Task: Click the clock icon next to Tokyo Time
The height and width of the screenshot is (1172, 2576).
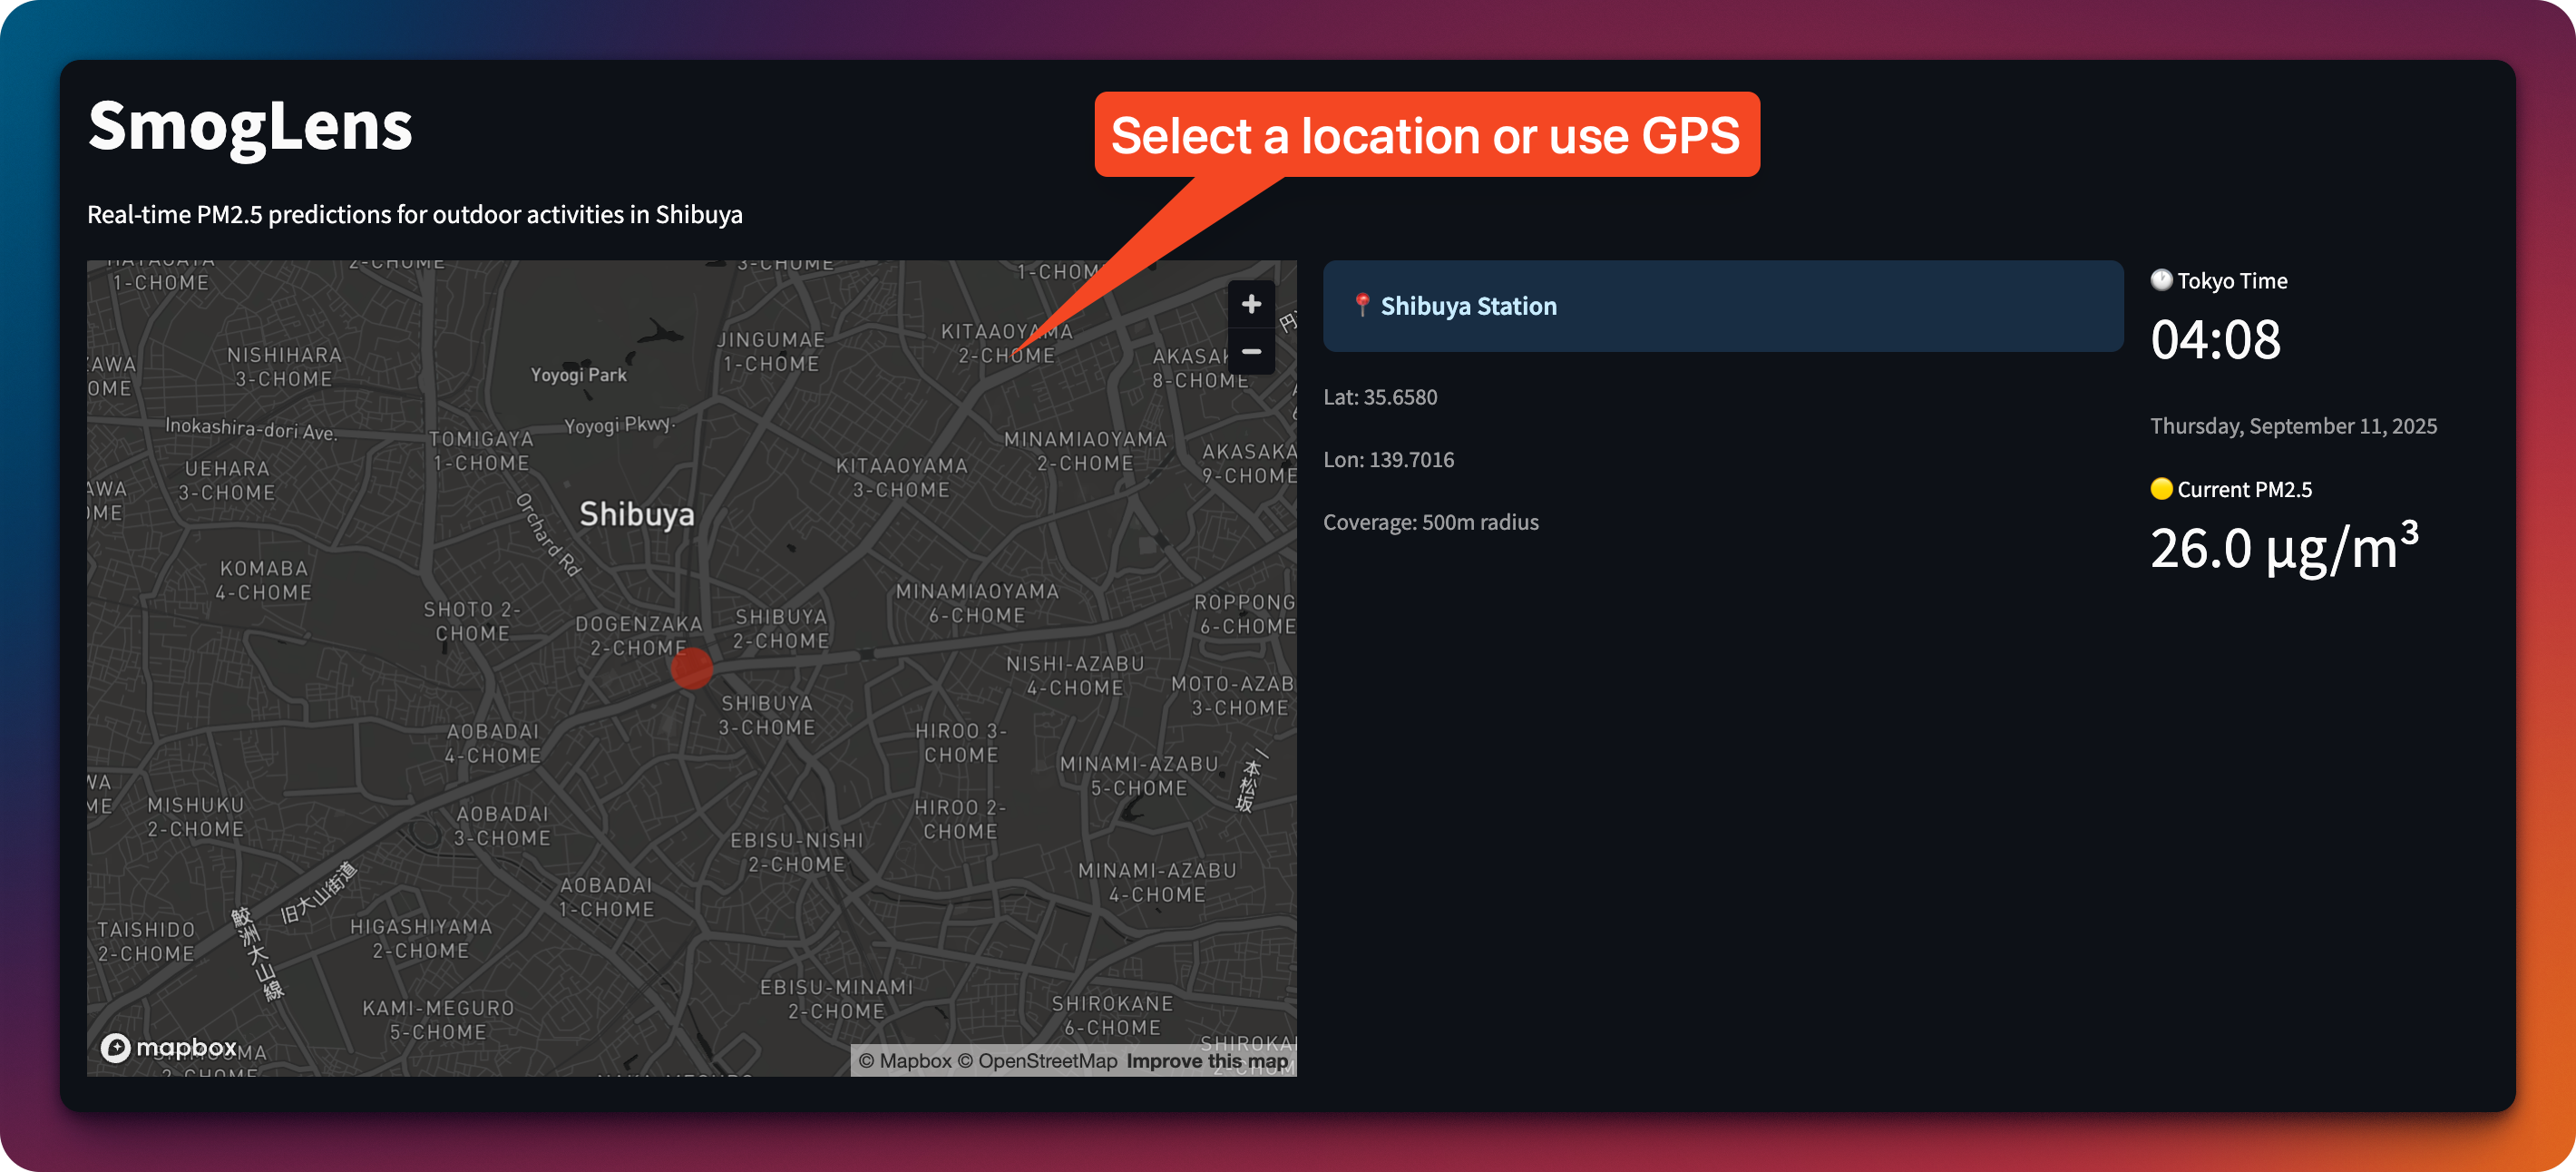Action: 2161,280
